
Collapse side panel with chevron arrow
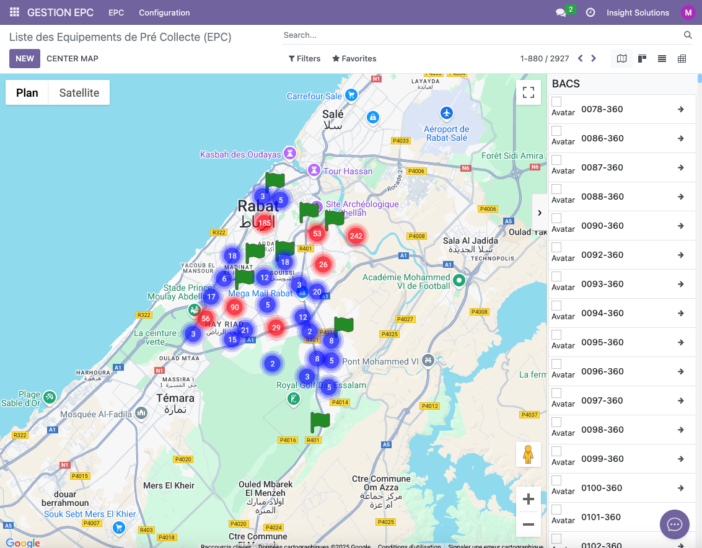pyautogui.click(x=539, y=213)
